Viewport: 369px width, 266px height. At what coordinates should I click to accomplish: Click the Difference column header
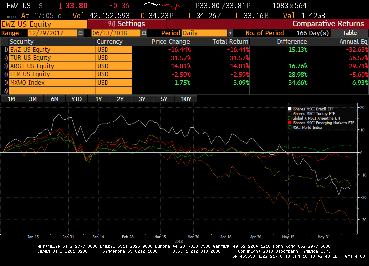[x=279, y=42]
